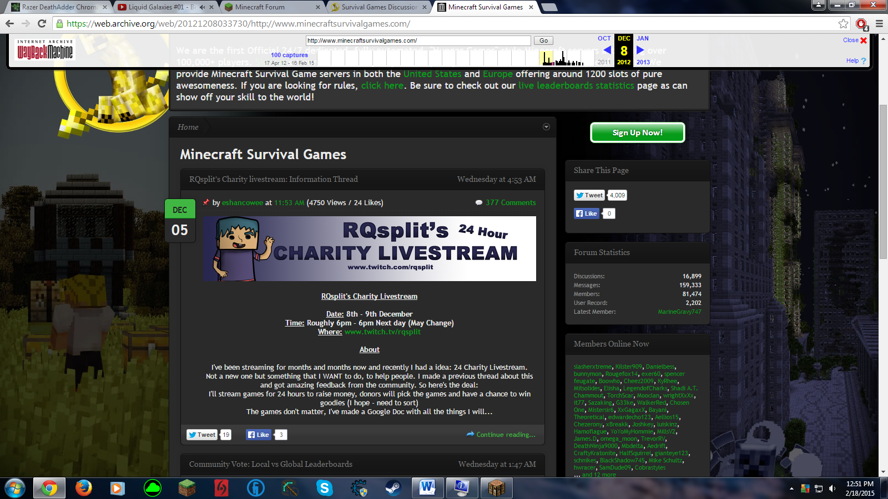
Task: Open Windows Start menu
Action: (15, 488)
